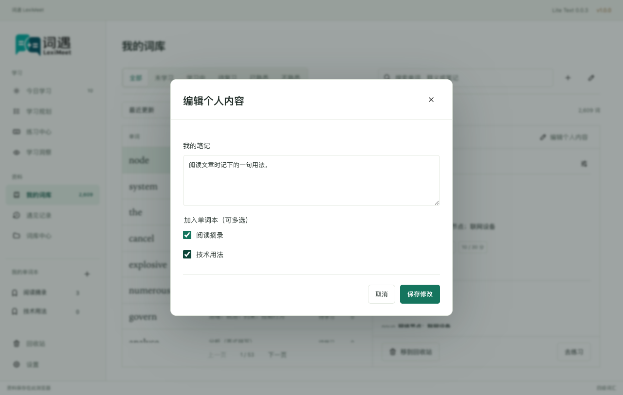This screenshot has height=395, width=623.
Task: Open 设置 gear icon in the sidebar
Action: tap(17, 364)
